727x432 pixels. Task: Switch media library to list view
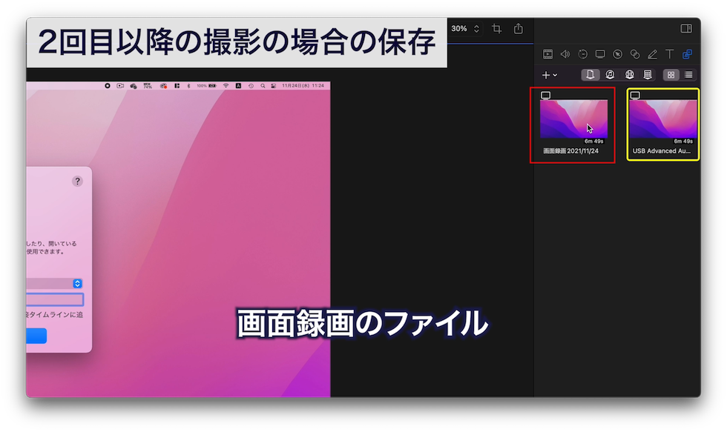[x=688, y=75]
